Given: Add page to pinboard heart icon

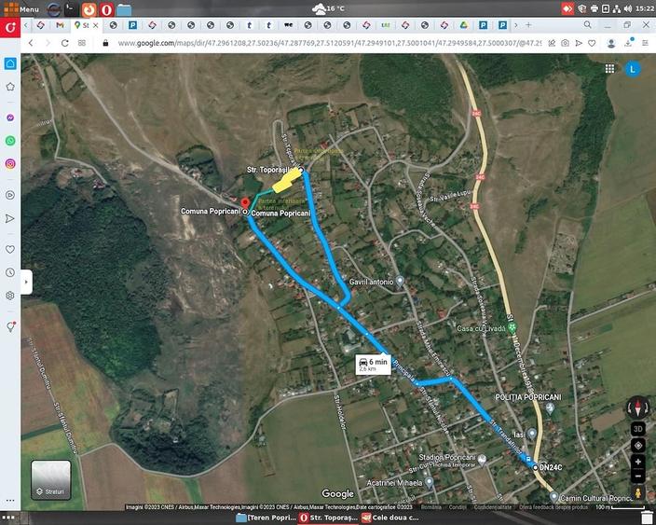Looking at the screenshot, I should click(x=592, y=43).
